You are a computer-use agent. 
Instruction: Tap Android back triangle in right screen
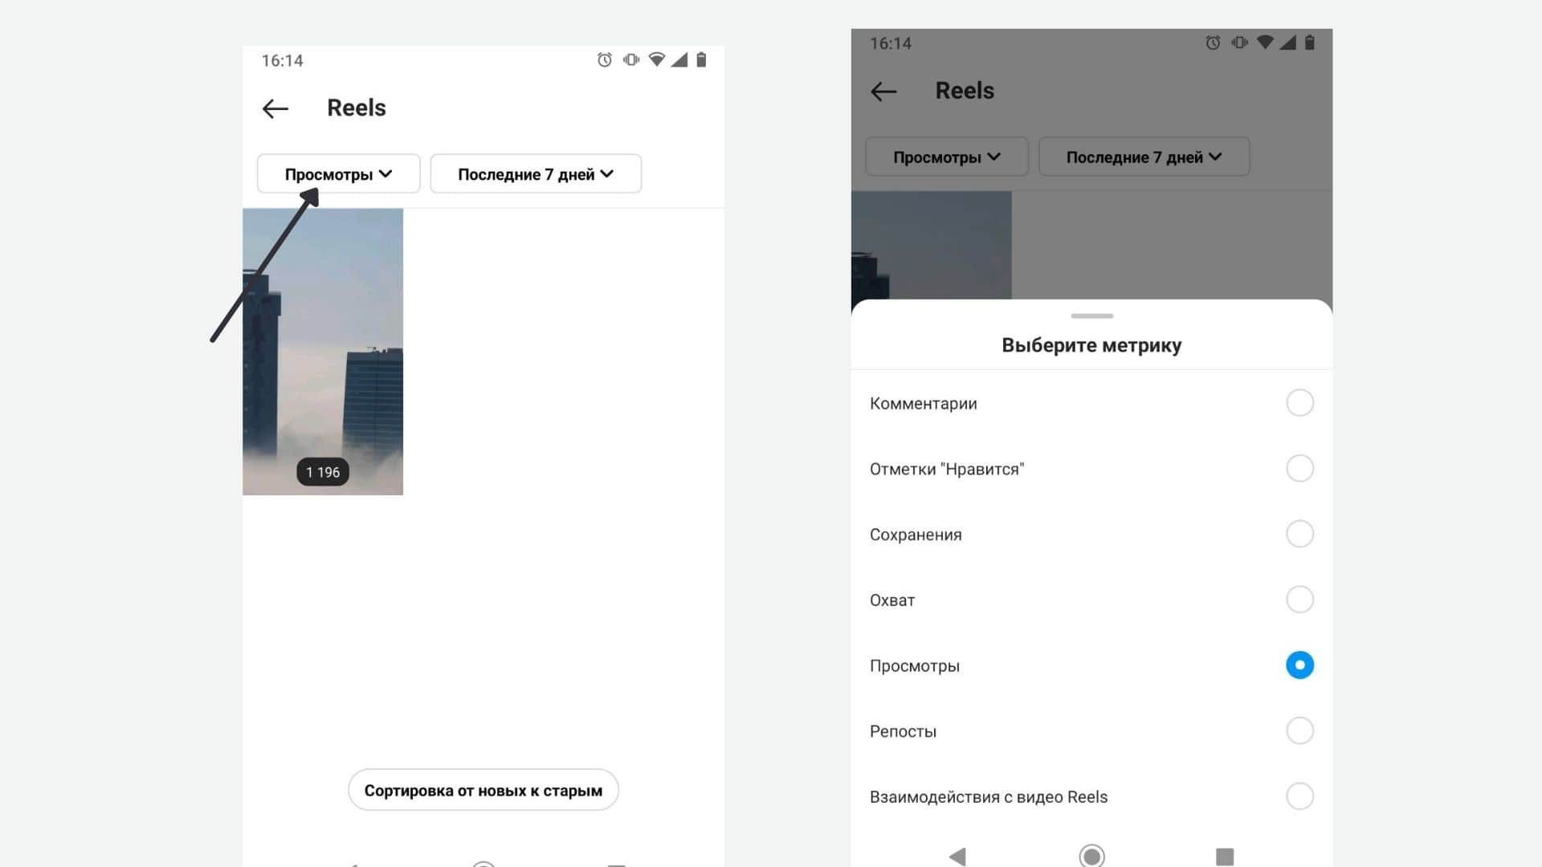pyautogui.click(x=957, y=857)
